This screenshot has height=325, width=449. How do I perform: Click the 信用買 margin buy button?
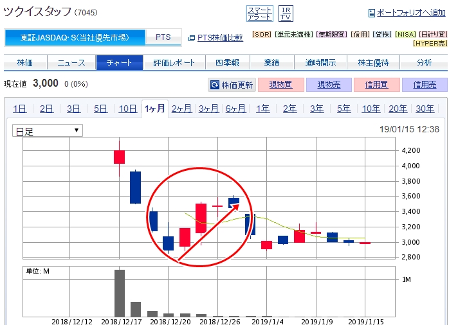377,84
